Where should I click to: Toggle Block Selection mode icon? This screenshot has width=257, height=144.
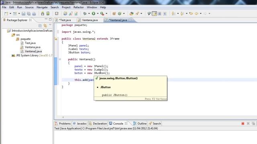pos(159,14)
